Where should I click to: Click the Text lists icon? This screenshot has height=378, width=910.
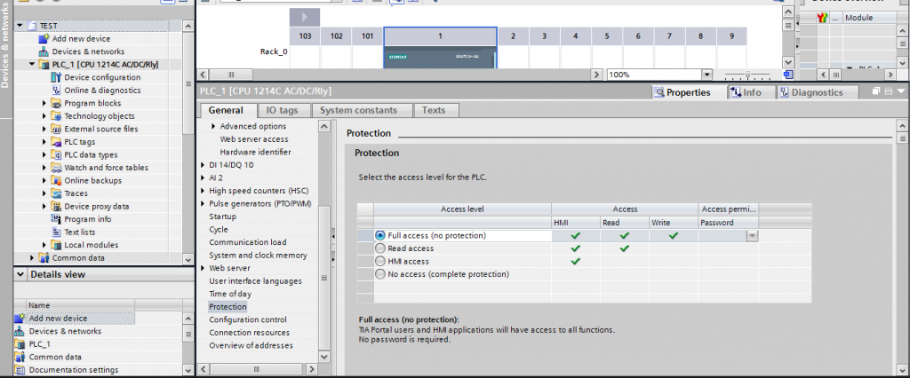[56, 232]
